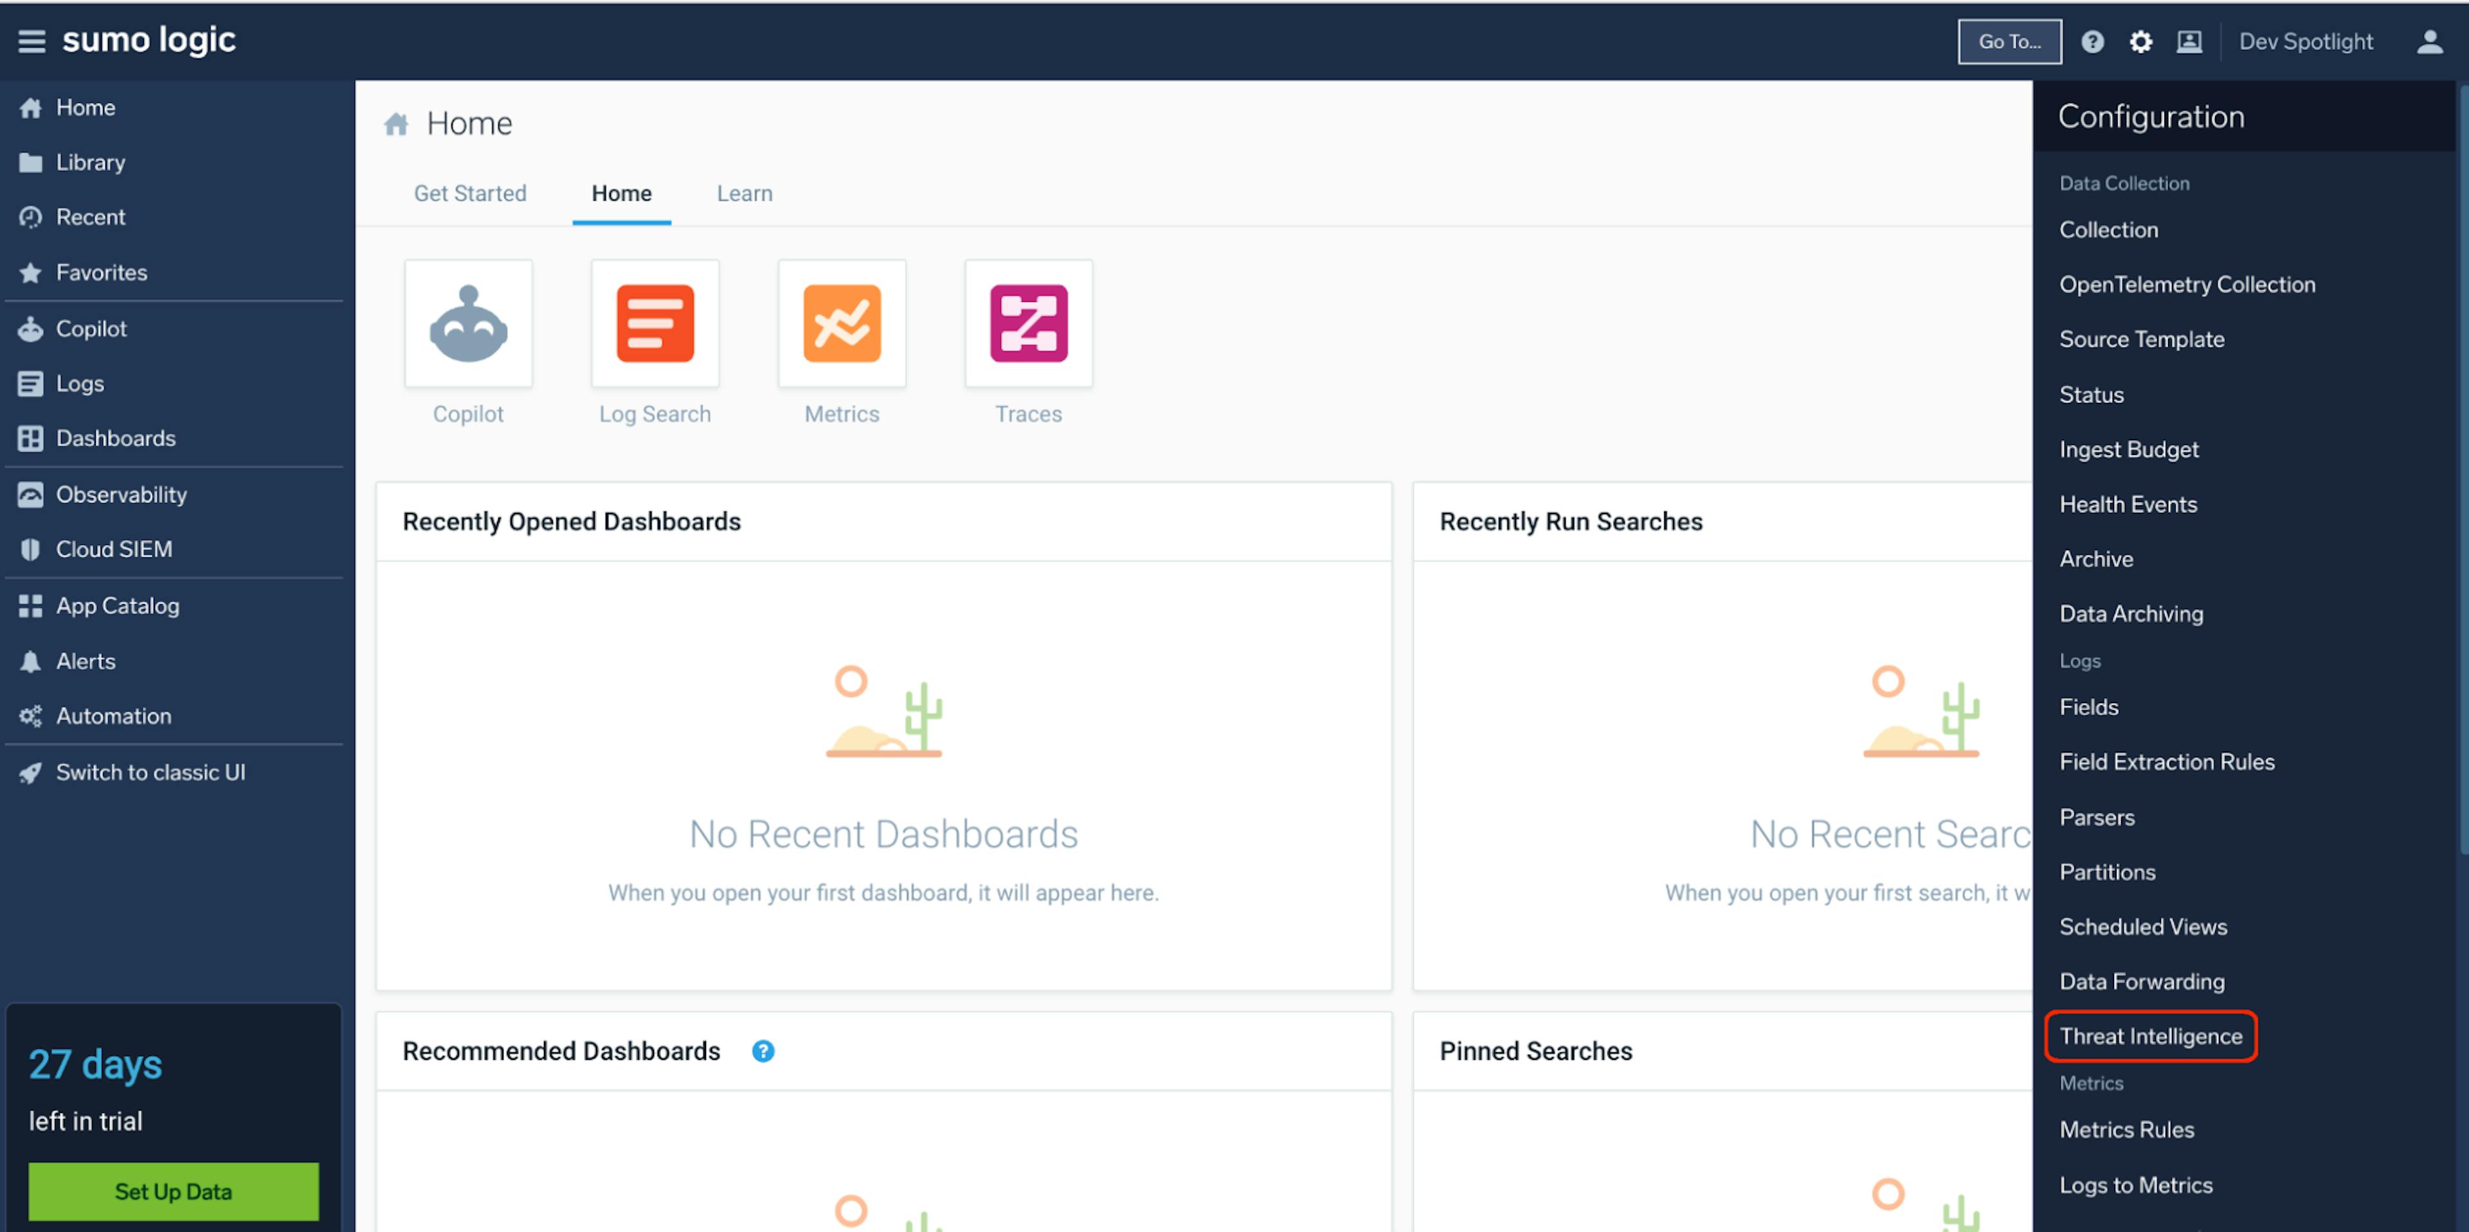Select the Home tab
The width and height of the screenshot is (2469, 1232).
pyautogui.click(x=621, y=193)
